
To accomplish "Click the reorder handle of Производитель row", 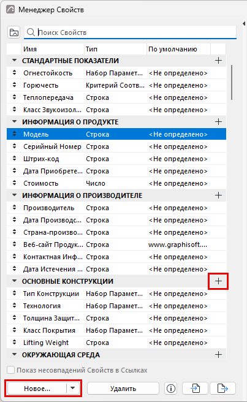I will [x=14, y=208].
